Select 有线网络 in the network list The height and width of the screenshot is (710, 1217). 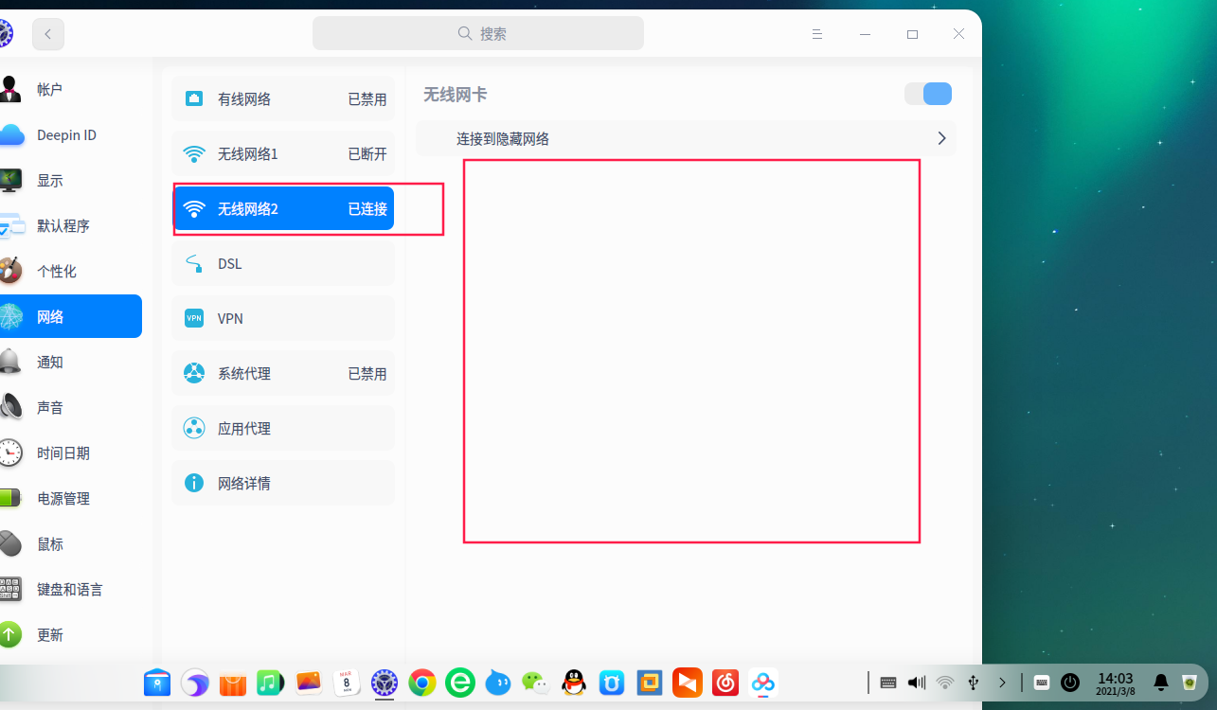pyautogui.click(x=283, y=98)
